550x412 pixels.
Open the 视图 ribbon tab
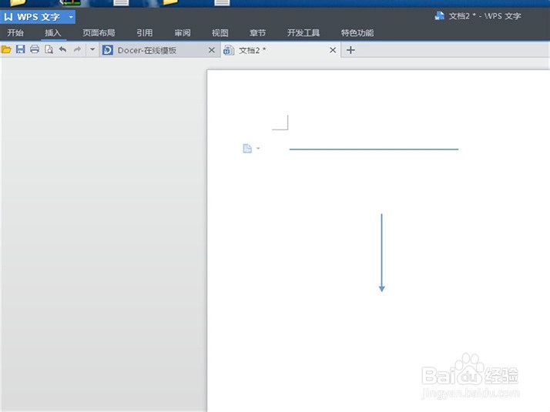point(220,33)
